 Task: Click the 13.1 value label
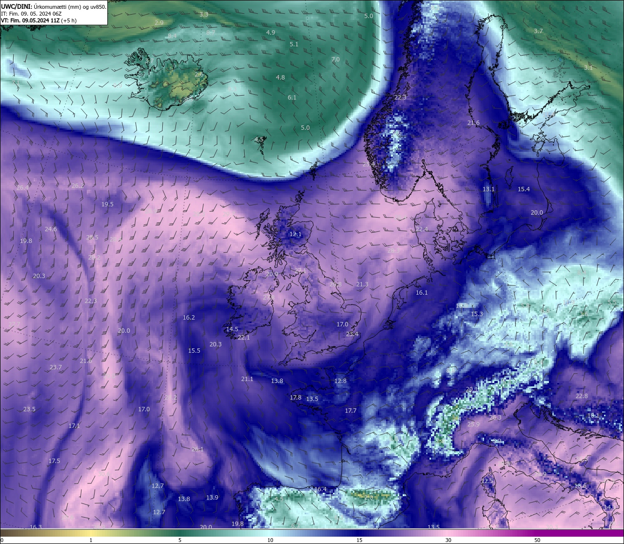point(488,189)
